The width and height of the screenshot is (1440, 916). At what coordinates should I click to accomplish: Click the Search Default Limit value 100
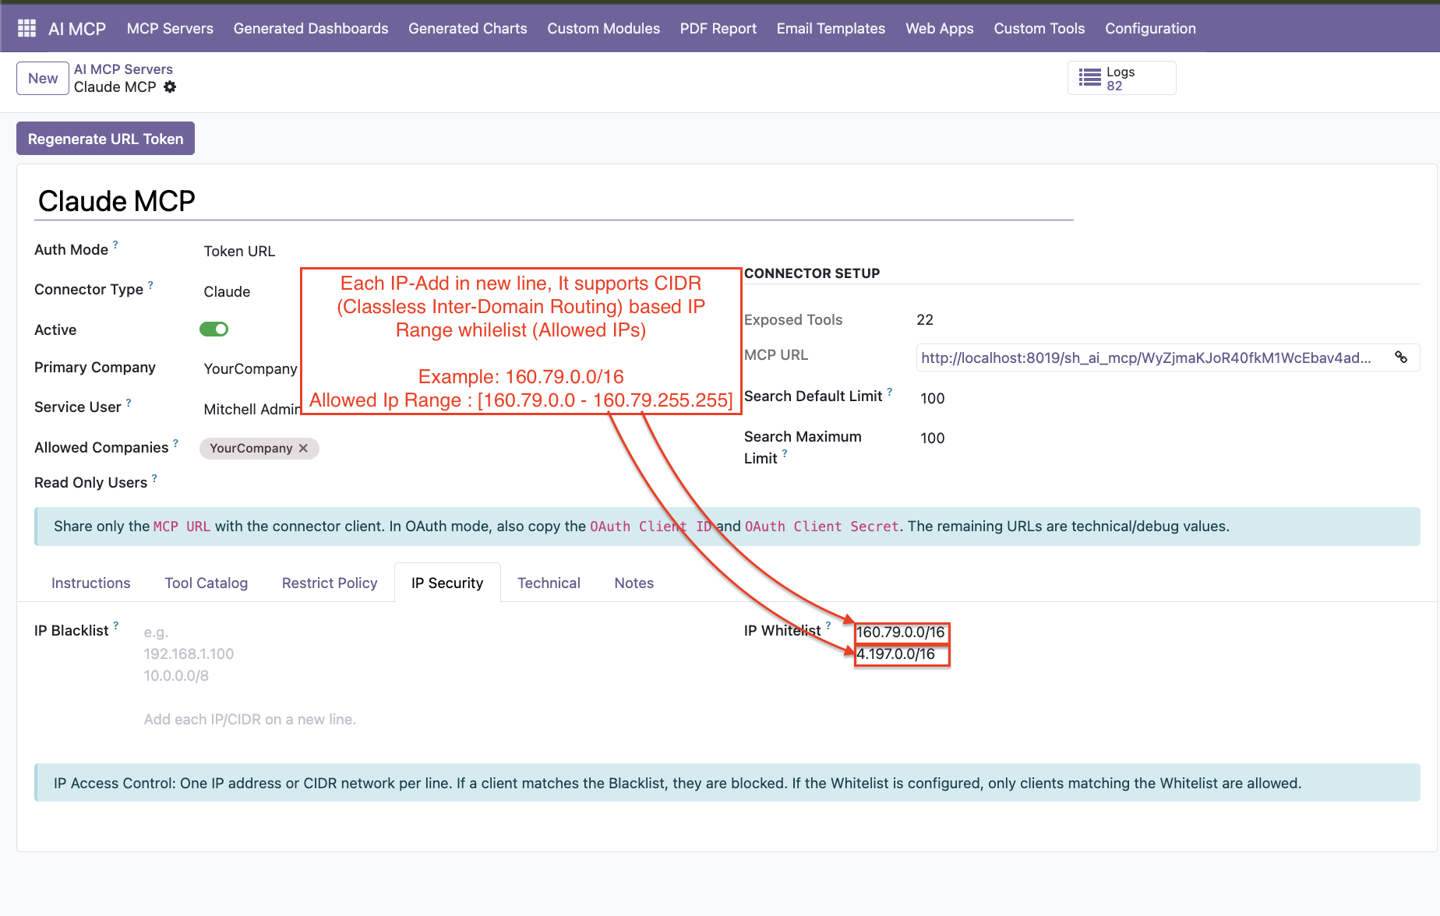(x=933, y=398)
